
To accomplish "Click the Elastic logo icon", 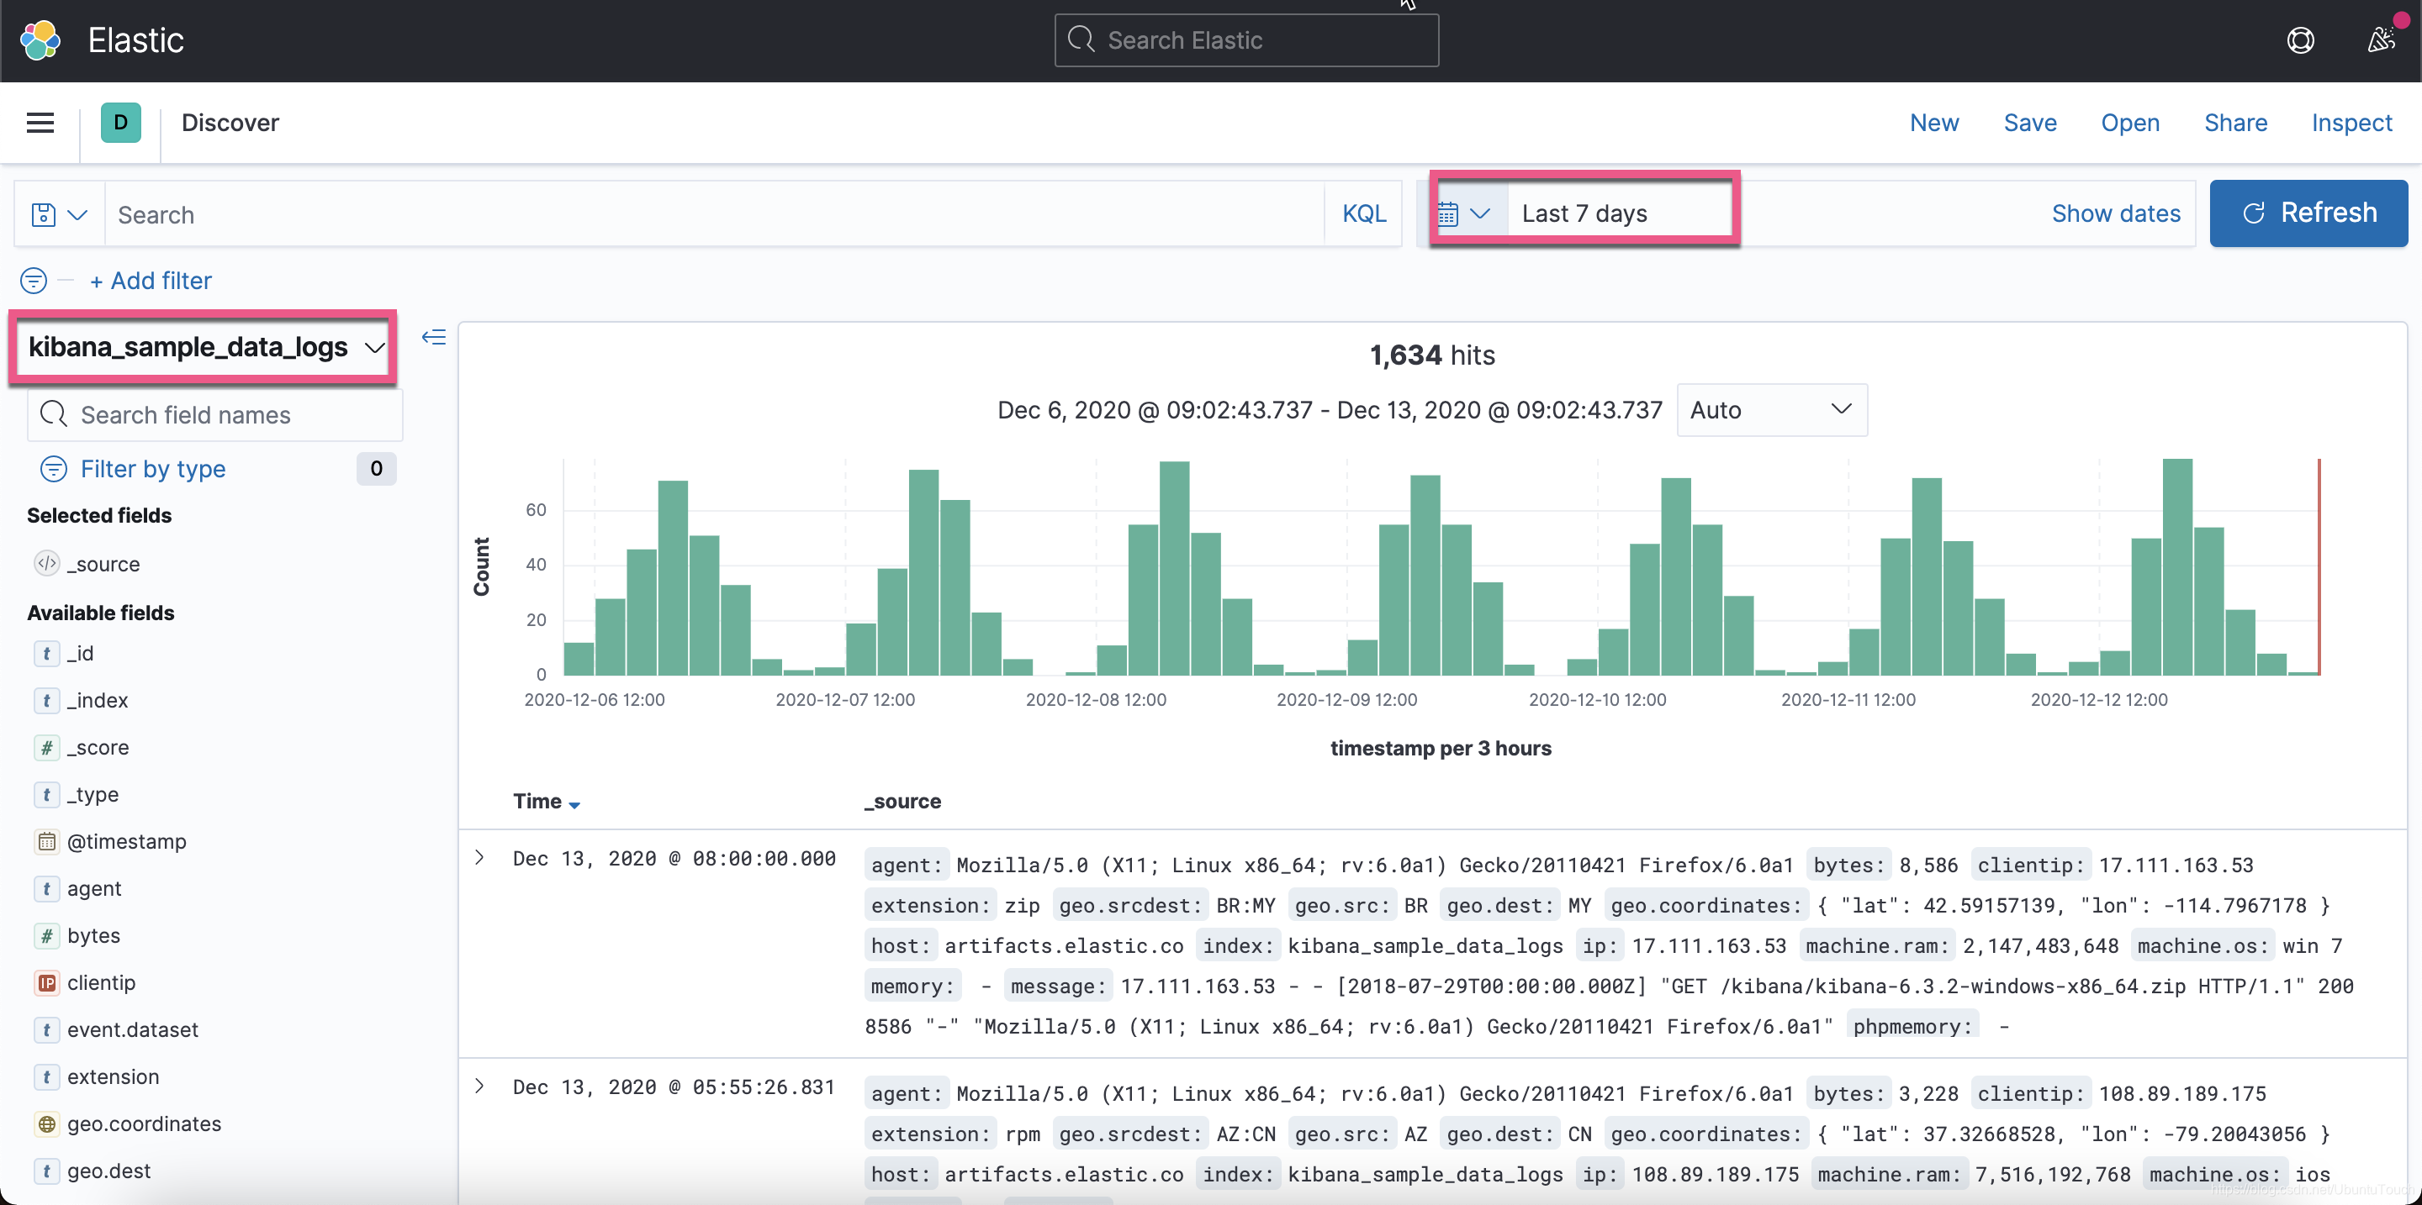I will tap(40, 40).
